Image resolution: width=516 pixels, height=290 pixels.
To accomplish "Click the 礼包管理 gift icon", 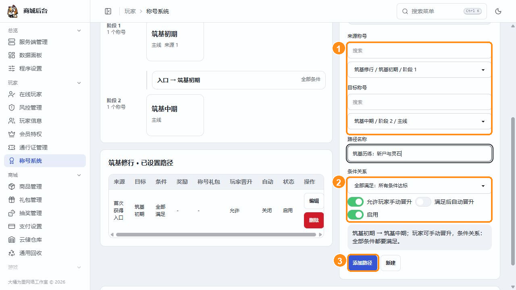I will tap(12, 200).
